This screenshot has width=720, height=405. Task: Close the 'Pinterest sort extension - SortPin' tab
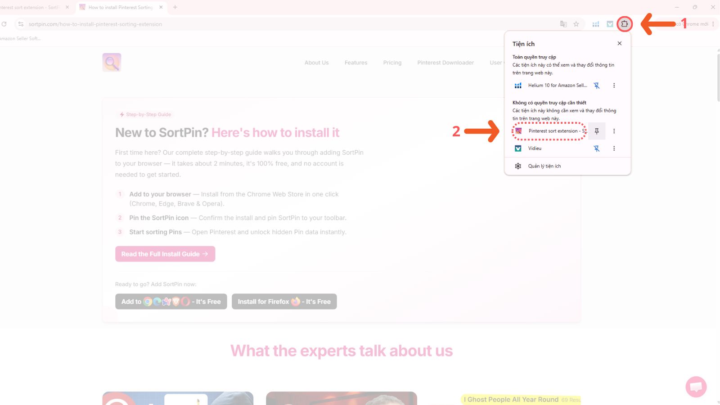(x=67, y=7)
